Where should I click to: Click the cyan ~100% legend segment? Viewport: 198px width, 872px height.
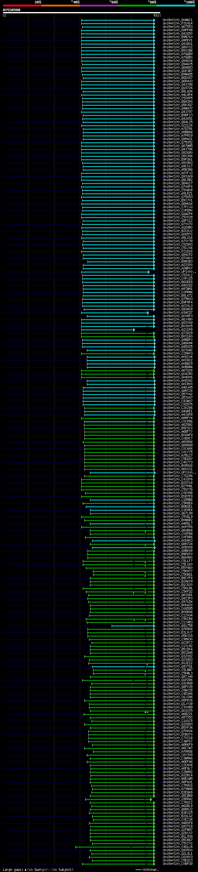(176, 6)
